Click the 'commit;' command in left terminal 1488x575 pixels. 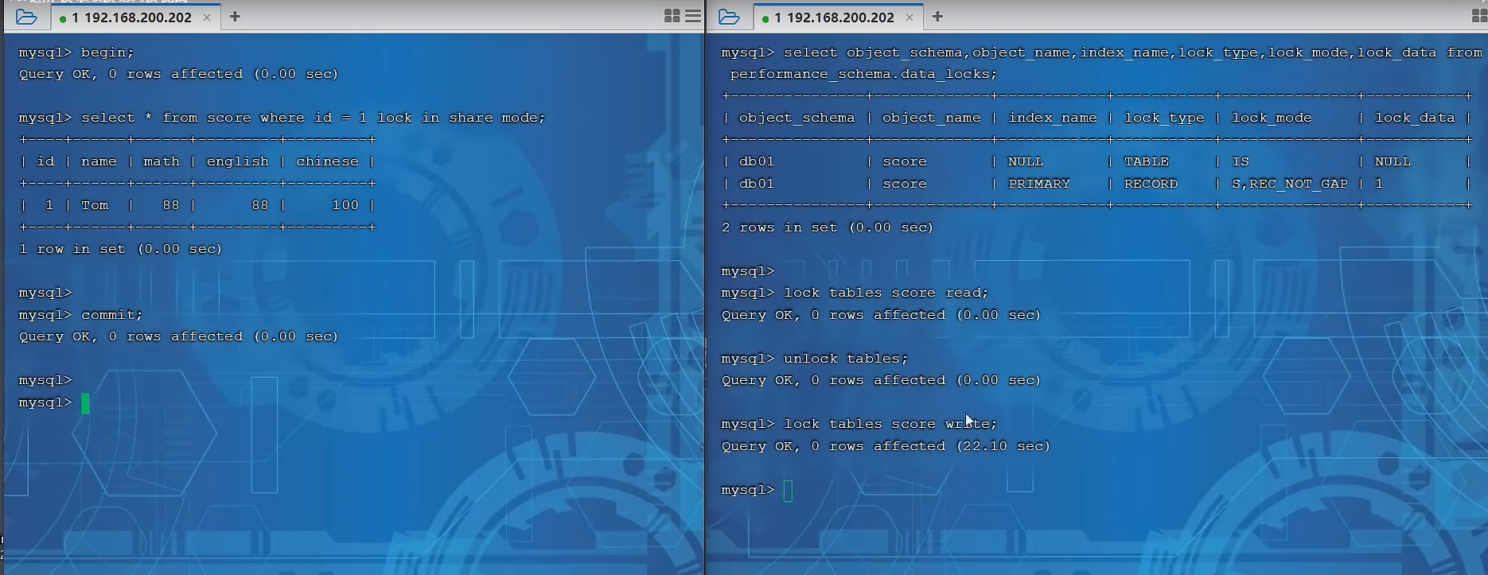click(112, 315)
